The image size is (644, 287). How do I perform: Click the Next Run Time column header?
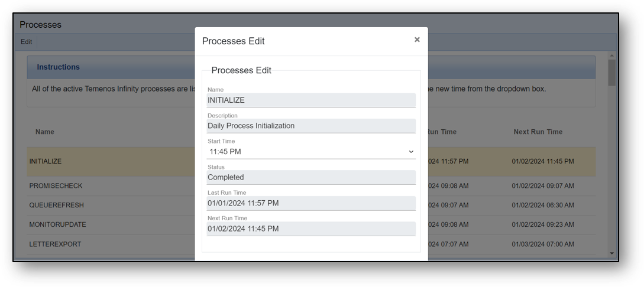click(x=538, y=132)
